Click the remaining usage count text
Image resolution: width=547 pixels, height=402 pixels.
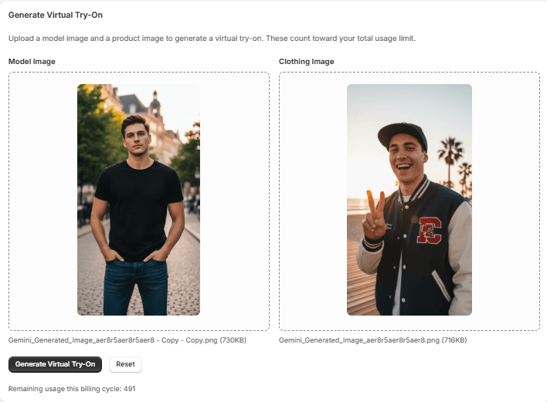(72, 388)
